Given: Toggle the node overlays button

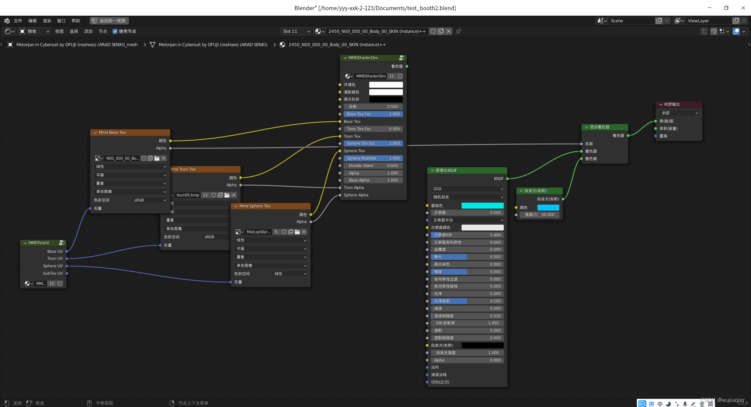Looking at the screenshot, I should tap(736, 31).
